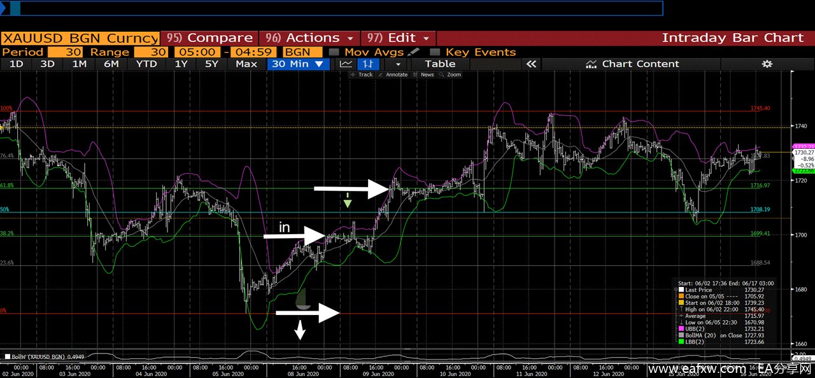
Task: Expand the 30 Min interval dropdown
Action: click(x=299, y=64)
